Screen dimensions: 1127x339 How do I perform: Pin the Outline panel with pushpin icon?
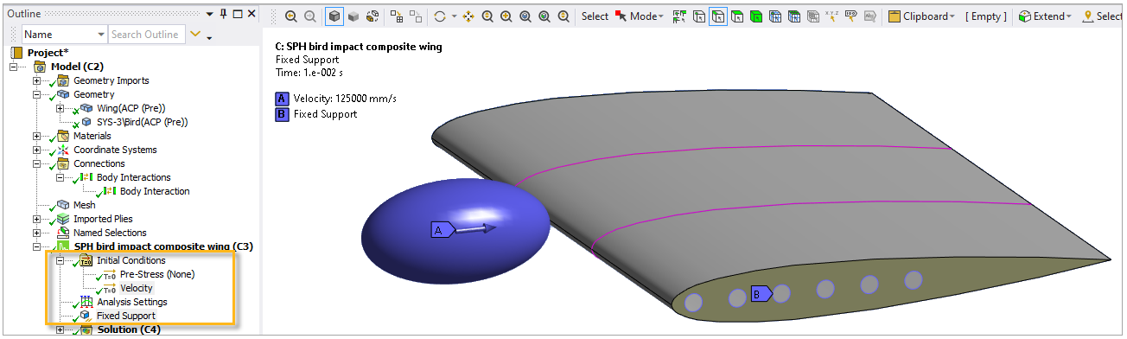click(x=224, y=14)
